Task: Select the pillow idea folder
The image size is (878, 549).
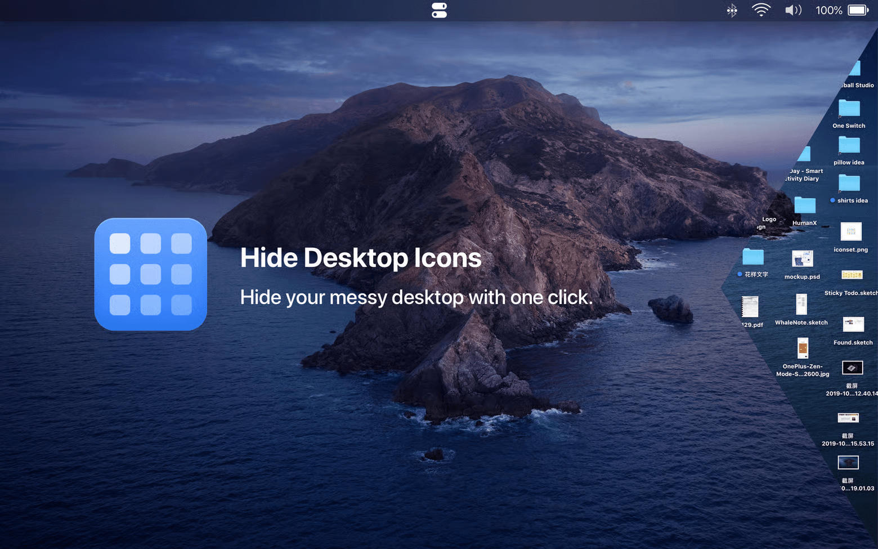Action: [849, 145]
